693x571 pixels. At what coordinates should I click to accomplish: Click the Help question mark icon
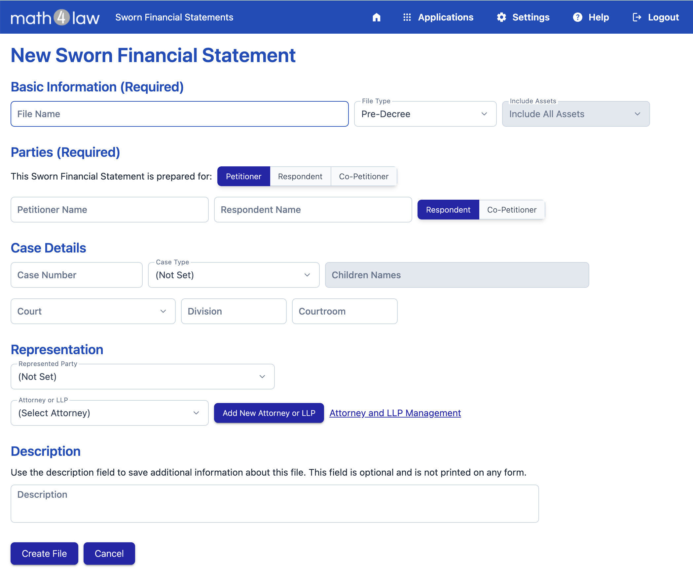tap(577, 17)
